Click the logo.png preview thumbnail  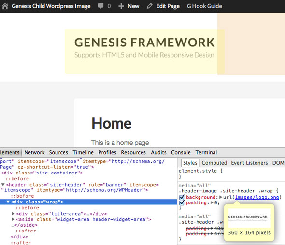(249, 218)
